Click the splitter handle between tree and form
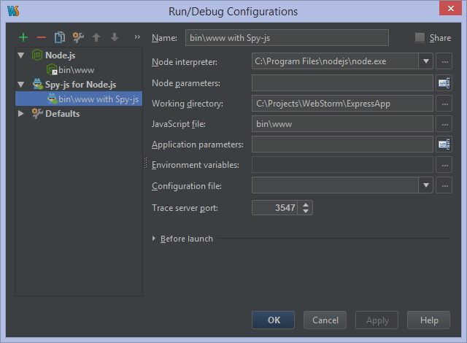Image resolution: width=467 pixels, height=343 pixels. [145, 163]
